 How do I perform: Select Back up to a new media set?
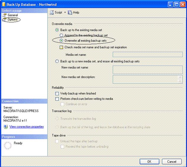point(57,61)
